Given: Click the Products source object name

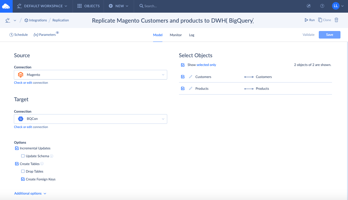Looking at the screenshot, I should [x=202, y=89].
